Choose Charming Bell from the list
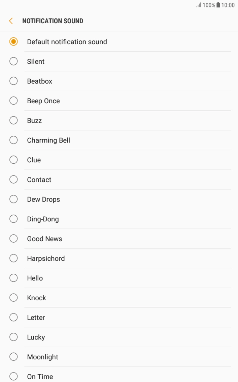The height and width of the screenshot is (382, 238). 48,140
